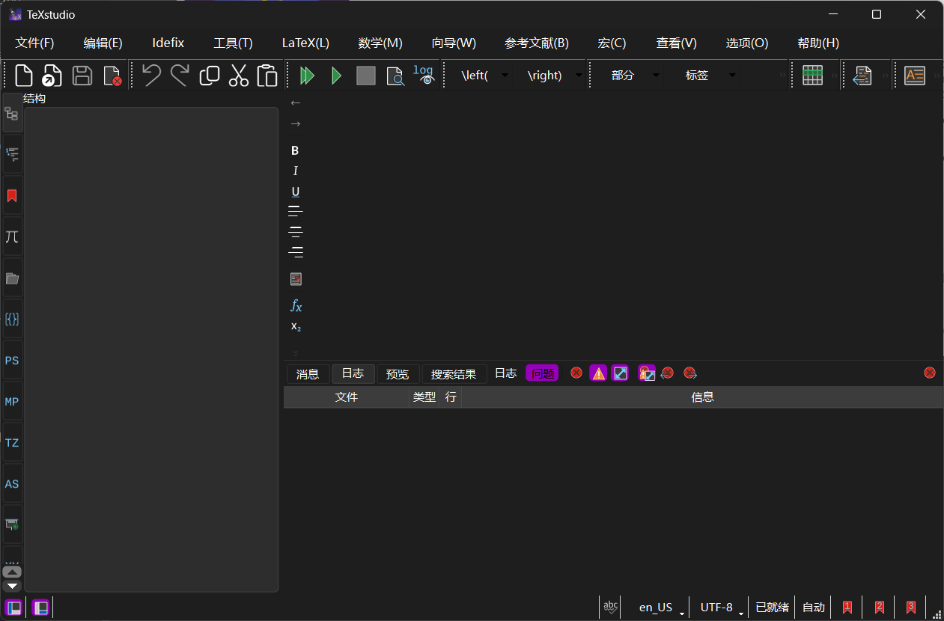Toggle the bottom panel button in status bar

[x=40, y=608]
